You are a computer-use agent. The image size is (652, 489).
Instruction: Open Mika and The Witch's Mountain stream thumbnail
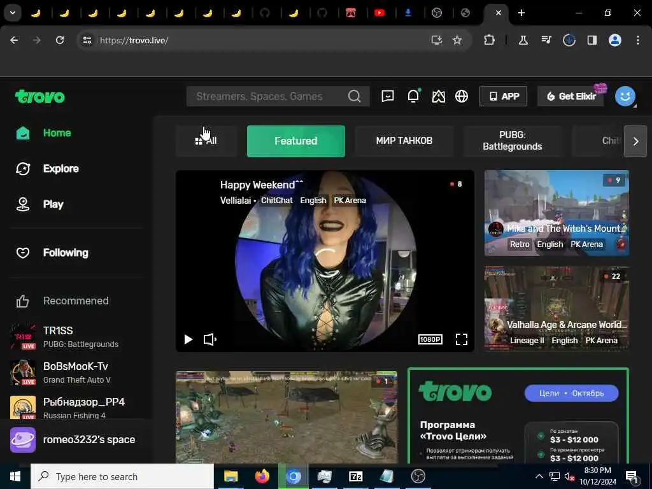(556, 213)
